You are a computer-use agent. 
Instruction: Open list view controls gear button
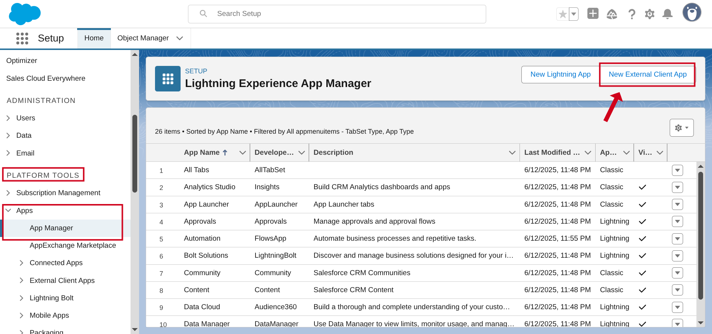[682, 128]
